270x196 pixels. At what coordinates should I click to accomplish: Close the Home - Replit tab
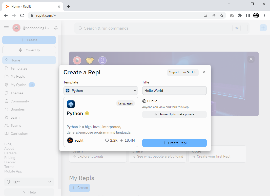pos(59,7)
